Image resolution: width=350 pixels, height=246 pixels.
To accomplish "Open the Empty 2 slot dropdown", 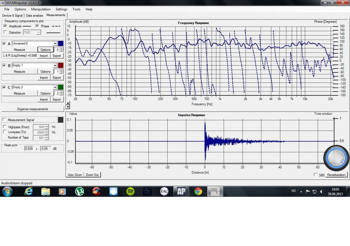I will (55, 87).
